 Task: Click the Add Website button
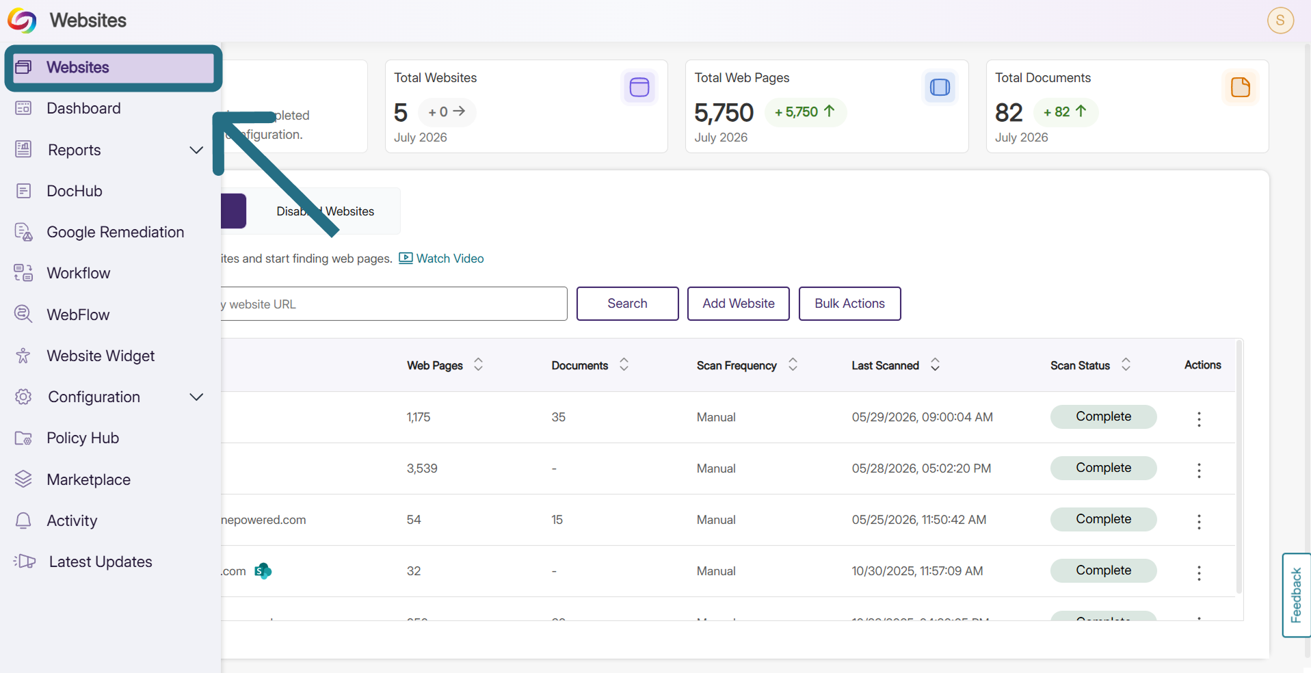[739, 304]
